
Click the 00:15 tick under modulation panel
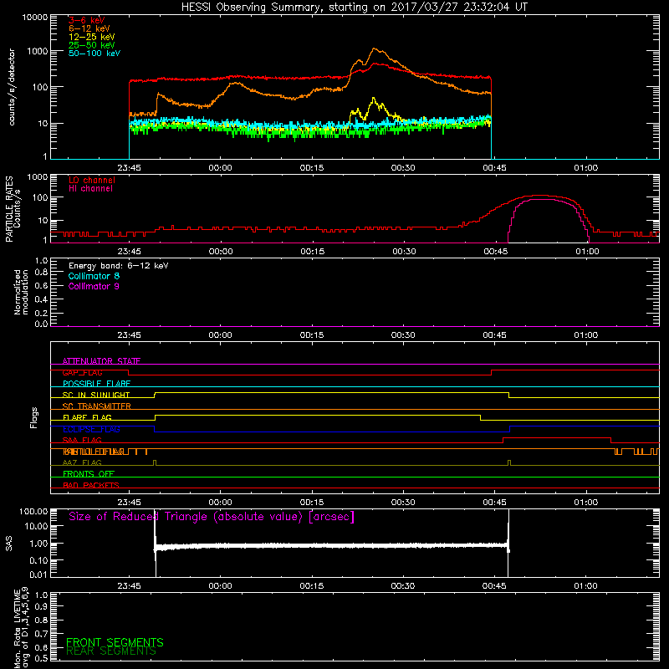pyautogui.click(x=312, y=335)
